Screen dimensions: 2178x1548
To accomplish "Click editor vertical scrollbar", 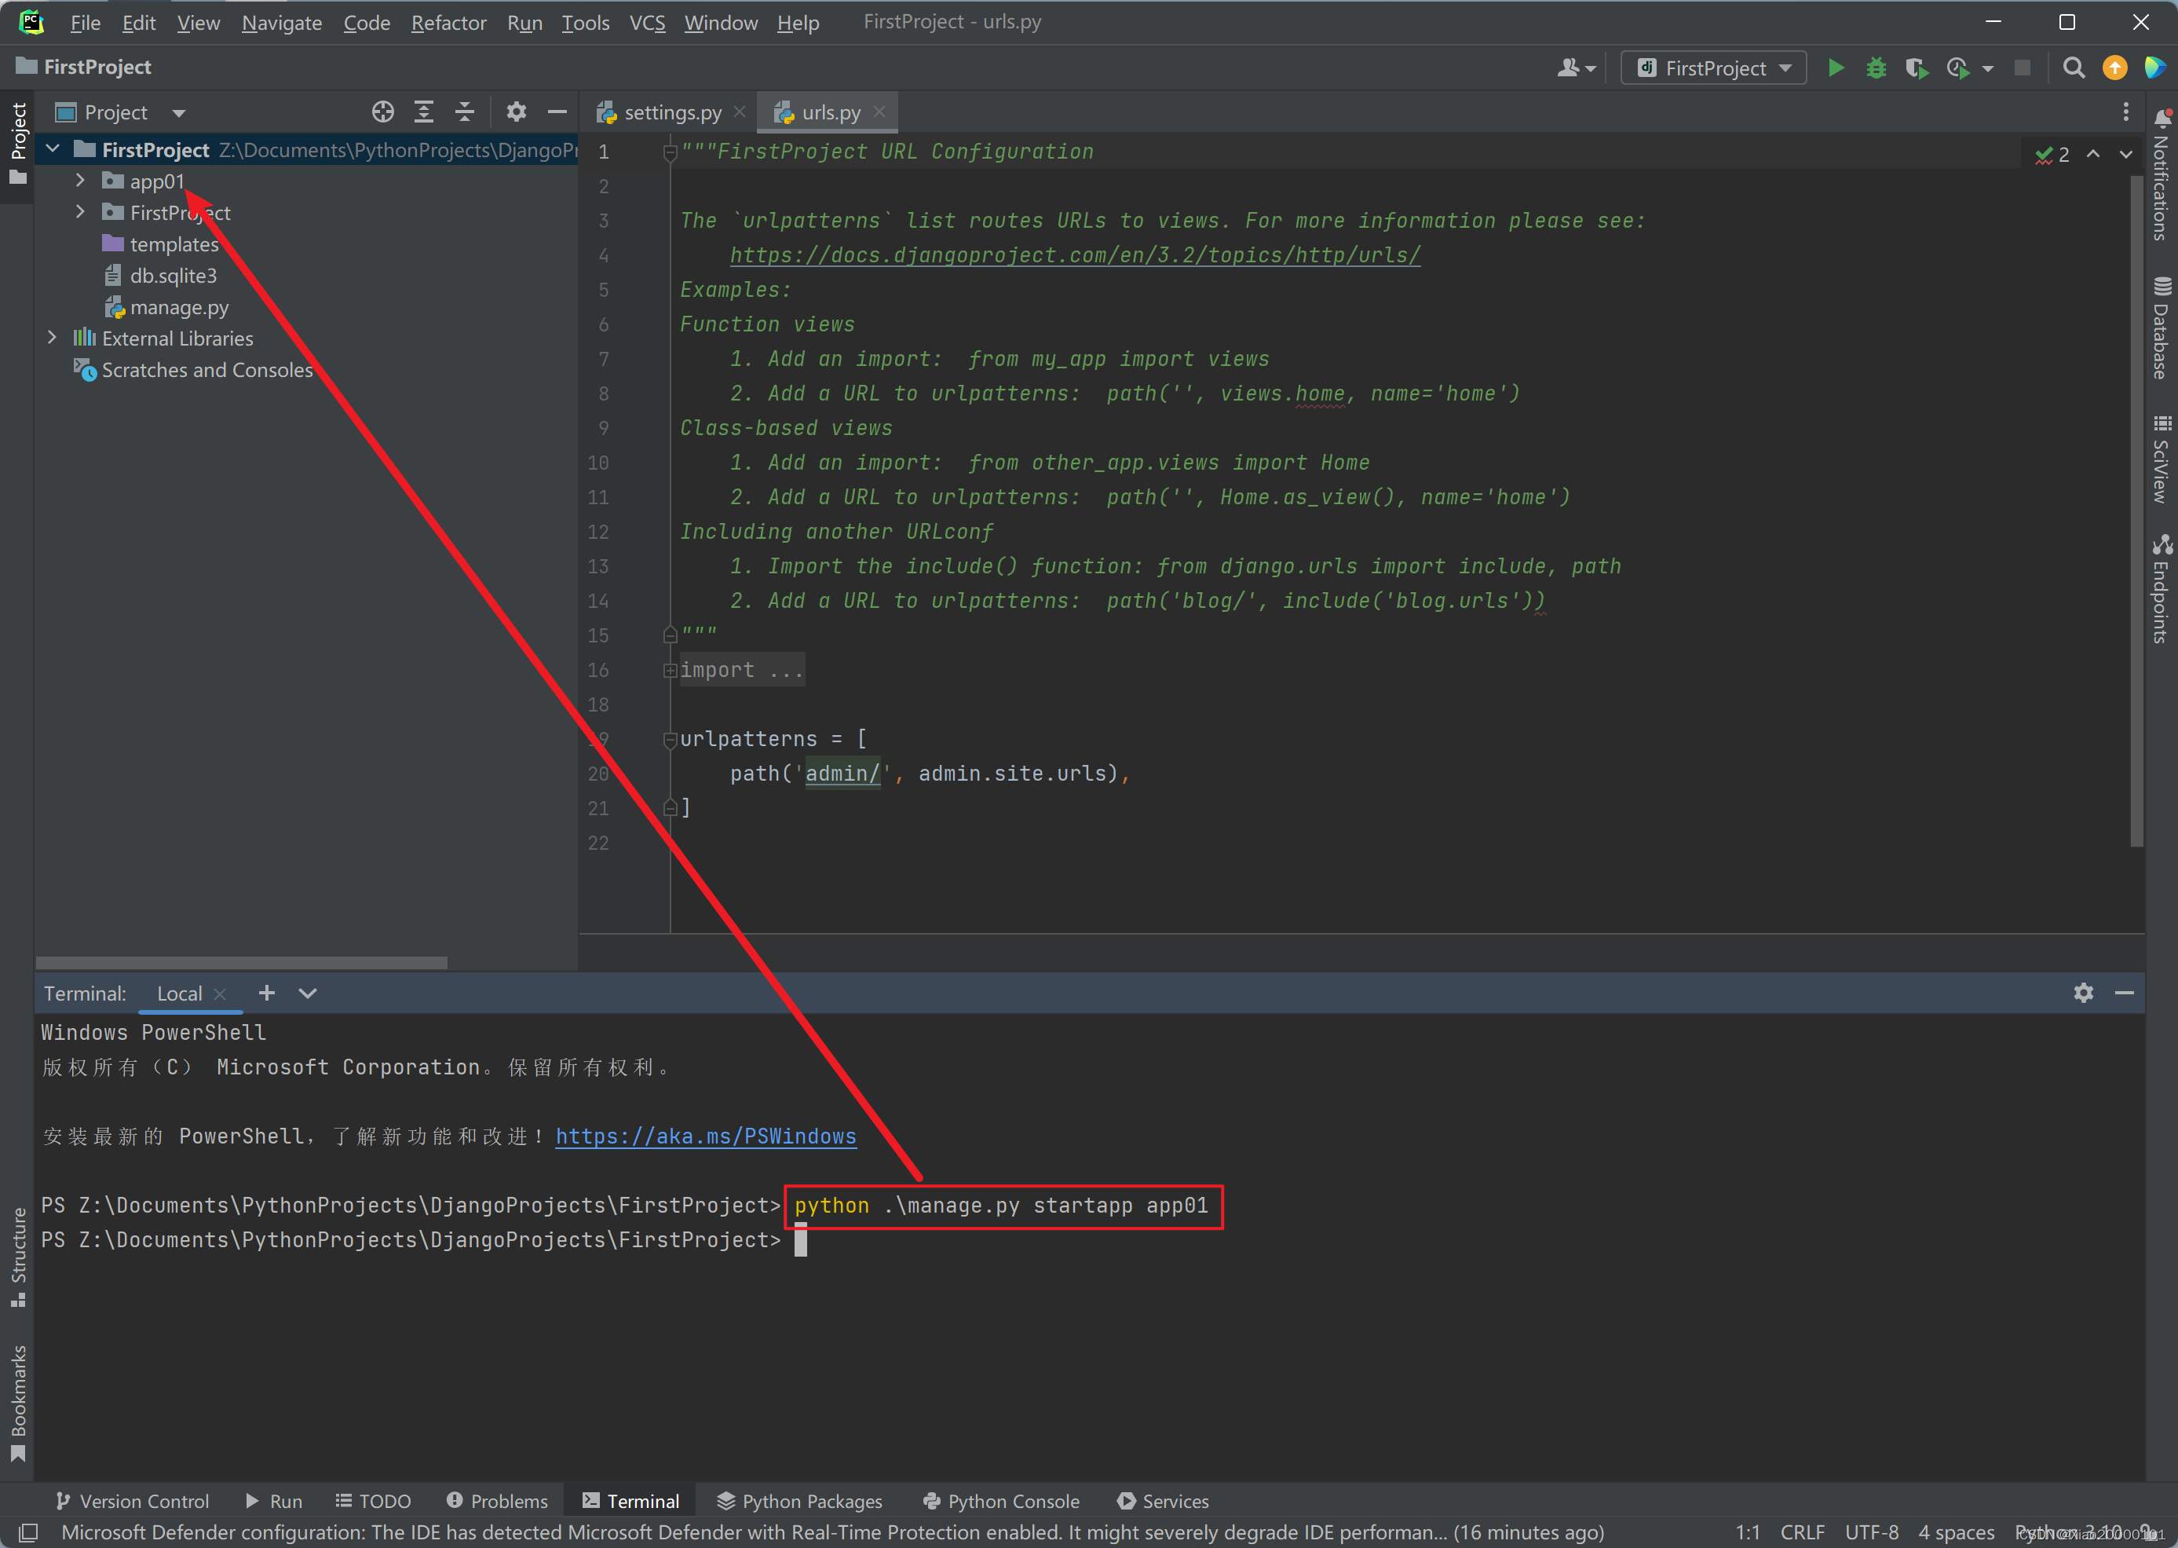I will [x=2136, y=511].
